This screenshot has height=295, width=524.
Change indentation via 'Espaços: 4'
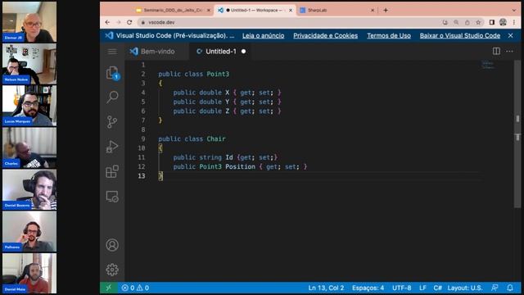(x=368, y=288)
